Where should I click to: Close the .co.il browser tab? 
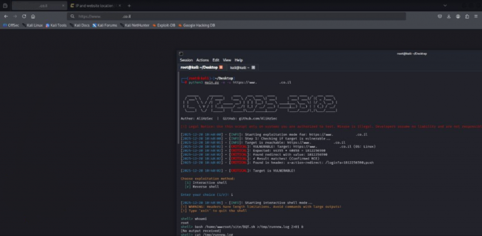click(63, 6)
